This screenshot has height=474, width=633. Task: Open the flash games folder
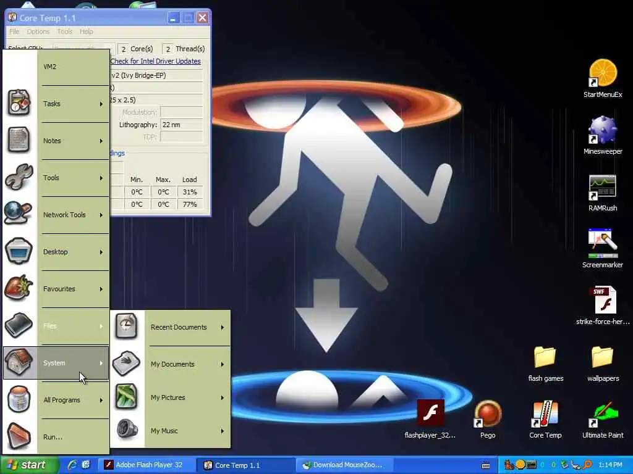tap(545, 363)
